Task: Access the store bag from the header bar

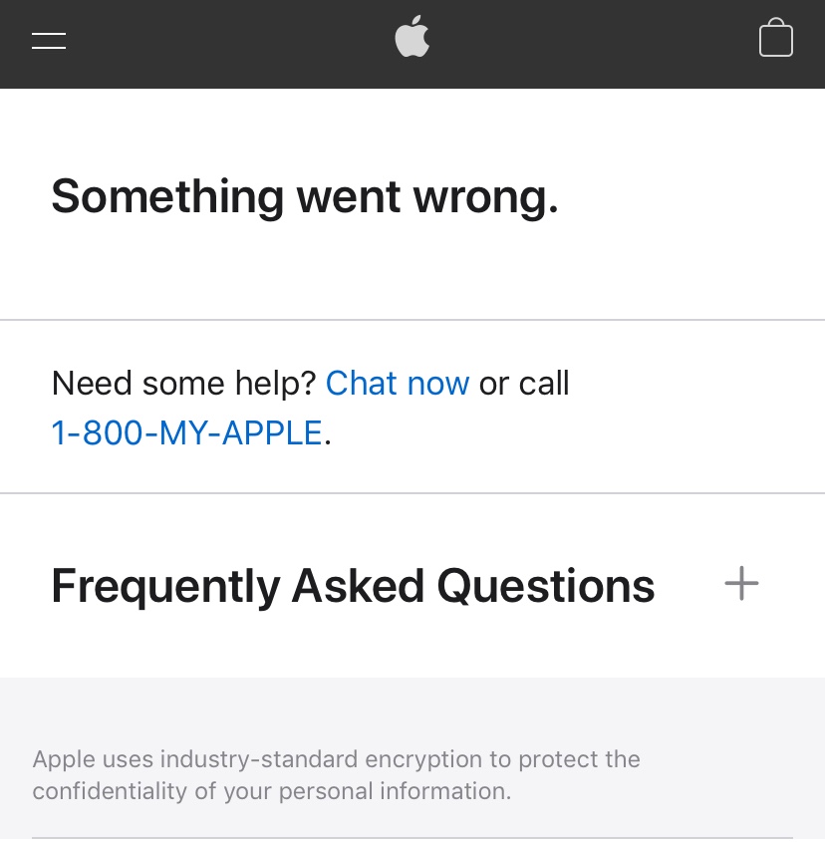Action: [775, 38]
